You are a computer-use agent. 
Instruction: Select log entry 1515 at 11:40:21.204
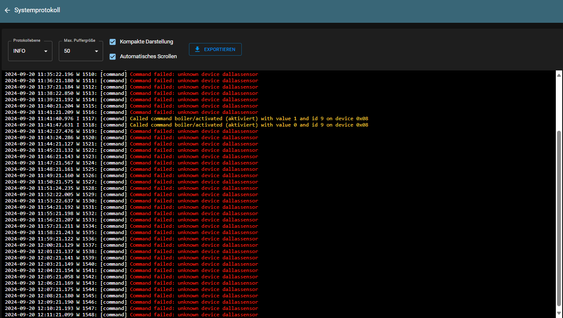click(x=131, y=106)
